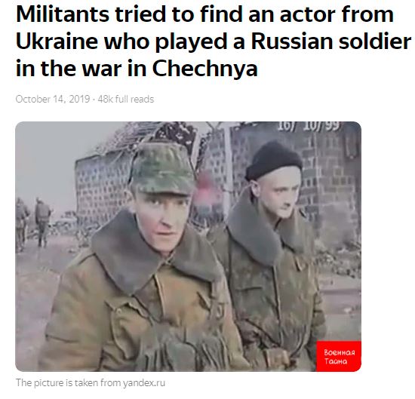This screenshot has height=399, width=415.
Task: Click the 48k full reads counter
Action: click(126, 100)
